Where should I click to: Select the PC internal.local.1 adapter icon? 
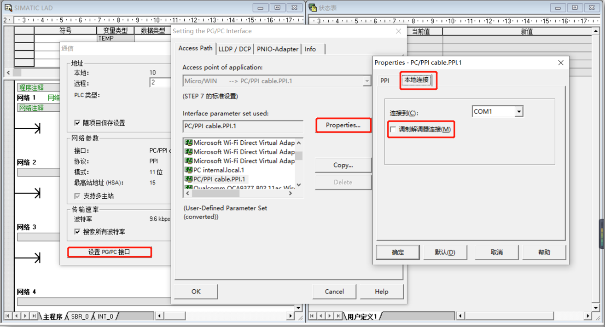pos(188,170)
